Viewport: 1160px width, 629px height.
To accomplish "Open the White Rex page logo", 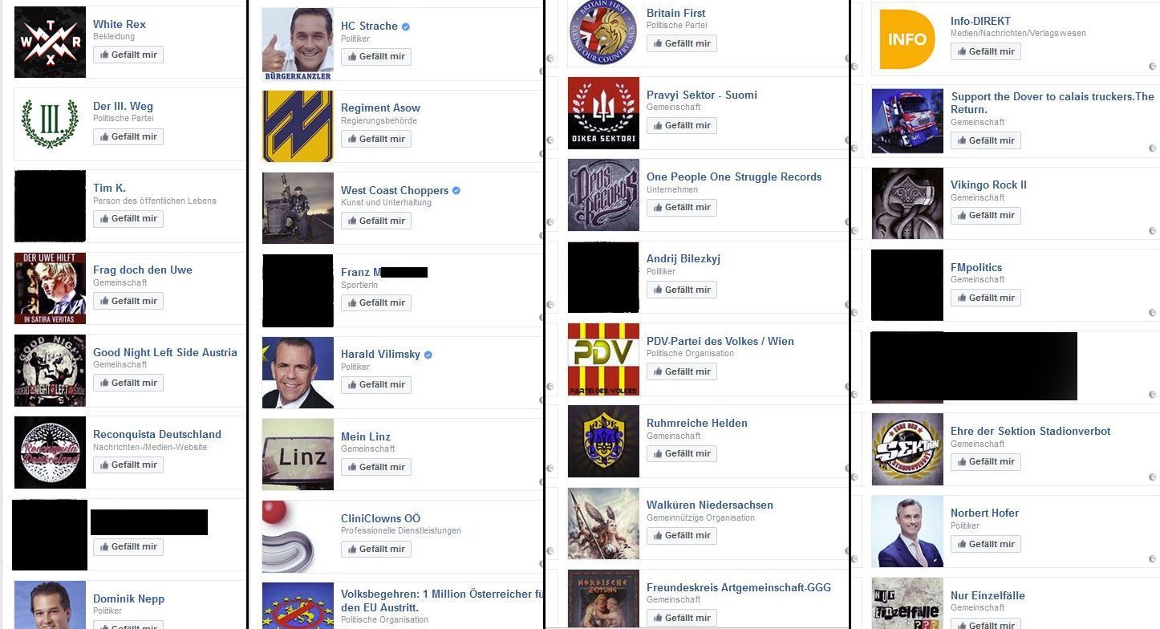I will click(50, 42).
